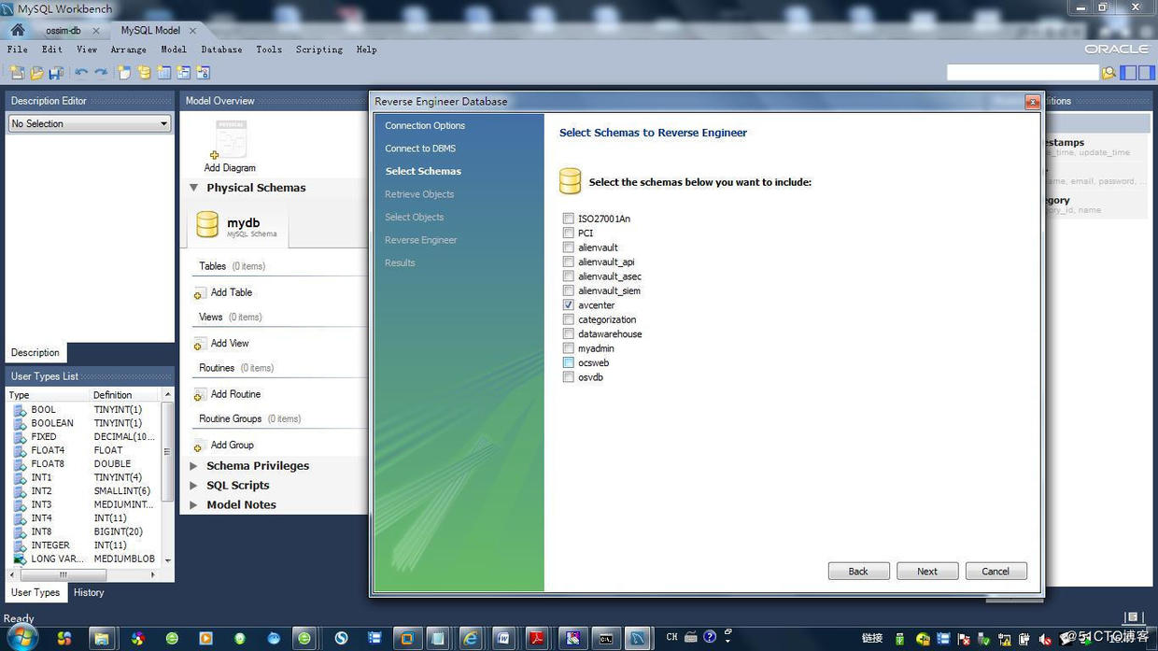Expand the SQL Scripts section

[x=194, y=486]
